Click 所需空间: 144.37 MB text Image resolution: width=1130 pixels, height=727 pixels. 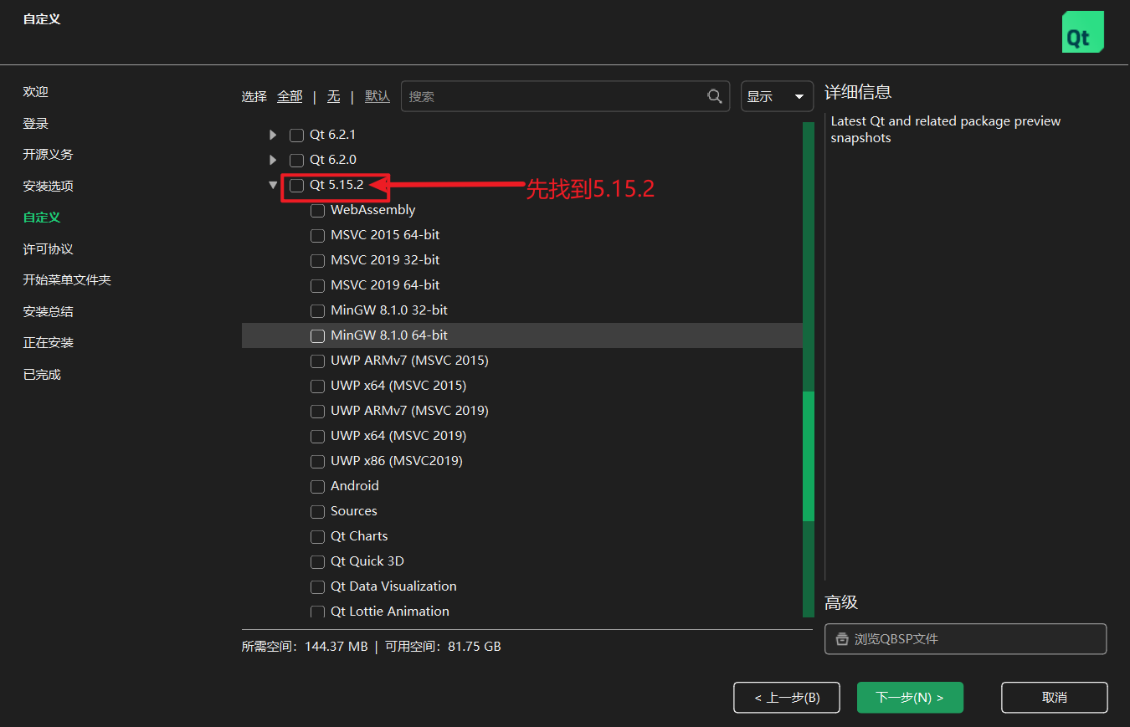coord(304,647)
